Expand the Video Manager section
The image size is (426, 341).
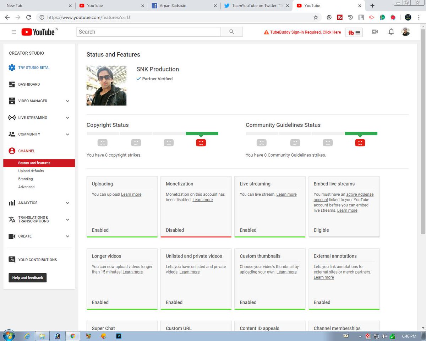[67, 101]
